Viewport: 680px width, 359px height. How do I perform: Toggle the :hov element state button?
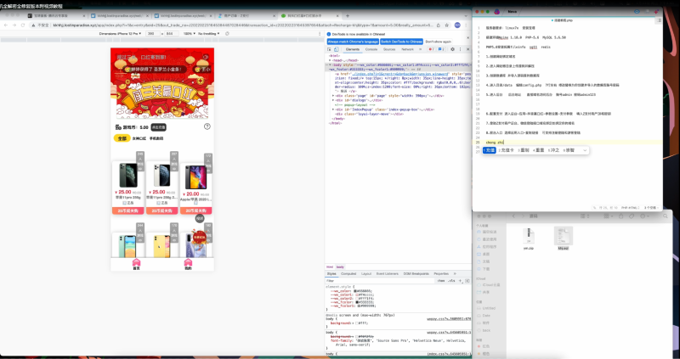[x=440, y=281]
